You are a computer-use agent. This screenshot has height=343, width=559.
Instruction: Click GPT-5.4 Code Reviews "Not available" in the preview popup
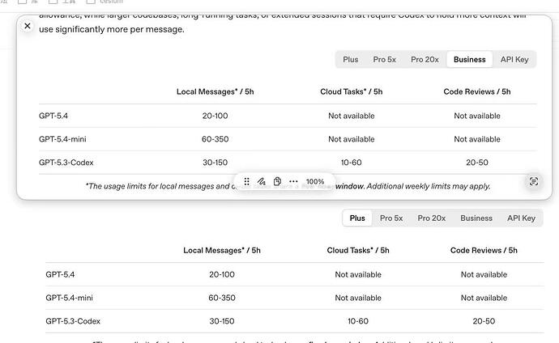[477, 116]
